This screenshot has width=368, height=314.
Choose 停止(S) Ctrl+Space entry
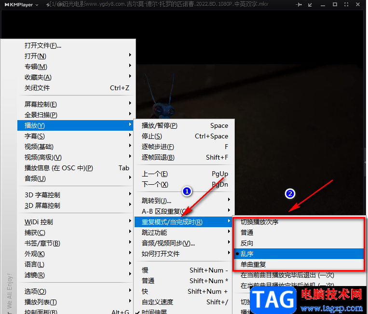(184, 136)
